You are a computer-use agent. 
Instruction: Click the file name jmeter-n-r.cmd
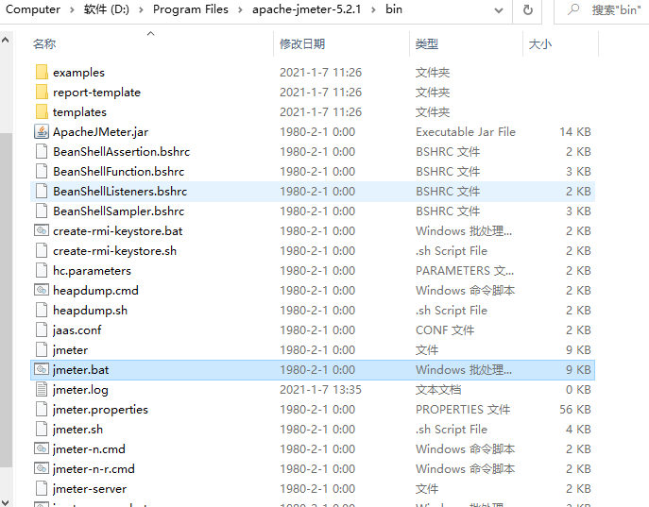[94, 469]
